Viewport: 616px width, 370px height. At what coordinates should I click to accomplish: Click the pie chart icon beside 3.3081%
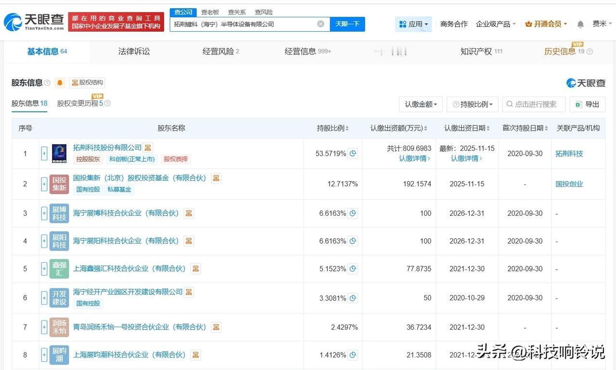[353, 298]
